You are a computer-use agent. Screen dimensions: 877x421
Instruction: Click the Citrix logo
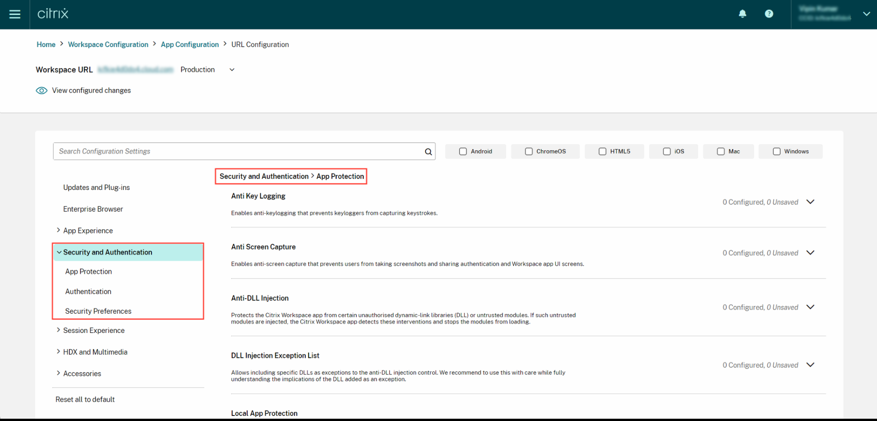[x=52, y=14]
